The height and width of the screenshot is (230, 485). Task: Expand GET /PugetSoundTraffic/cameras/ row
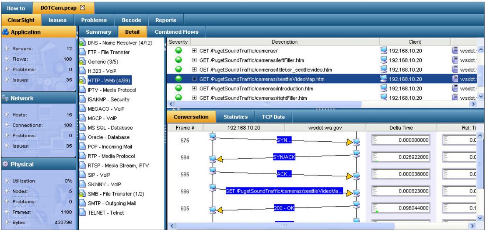(194, 51)
